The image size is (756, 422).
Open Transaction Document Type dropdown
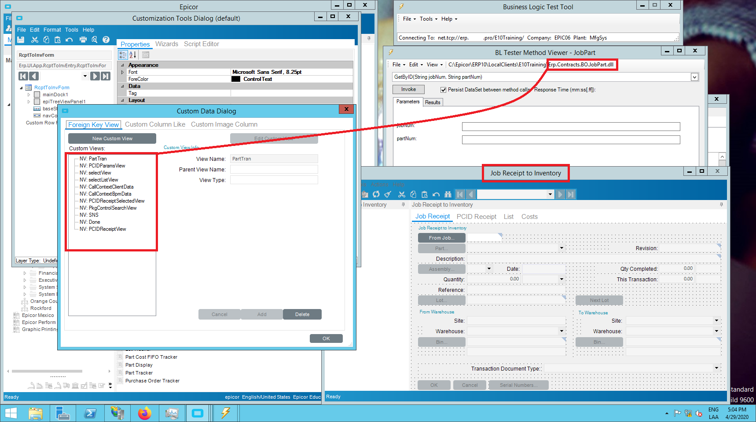[x=716, y=368]
